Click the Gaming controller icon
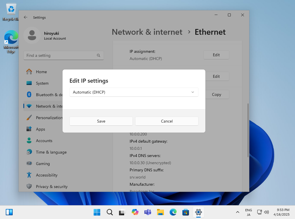Image resolution: width=295 pixels, height=219 pixels. pos(29,163)
